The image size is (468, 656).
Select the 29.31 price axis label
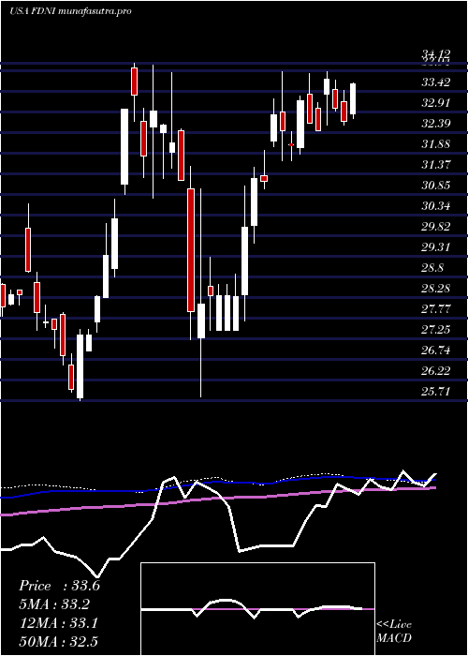(x=436, y=247)
